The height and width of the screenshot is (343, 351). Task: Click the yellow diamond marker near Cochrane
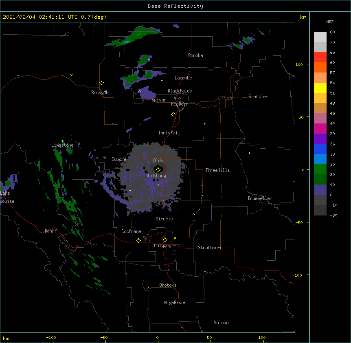click(x=138, y=240)
